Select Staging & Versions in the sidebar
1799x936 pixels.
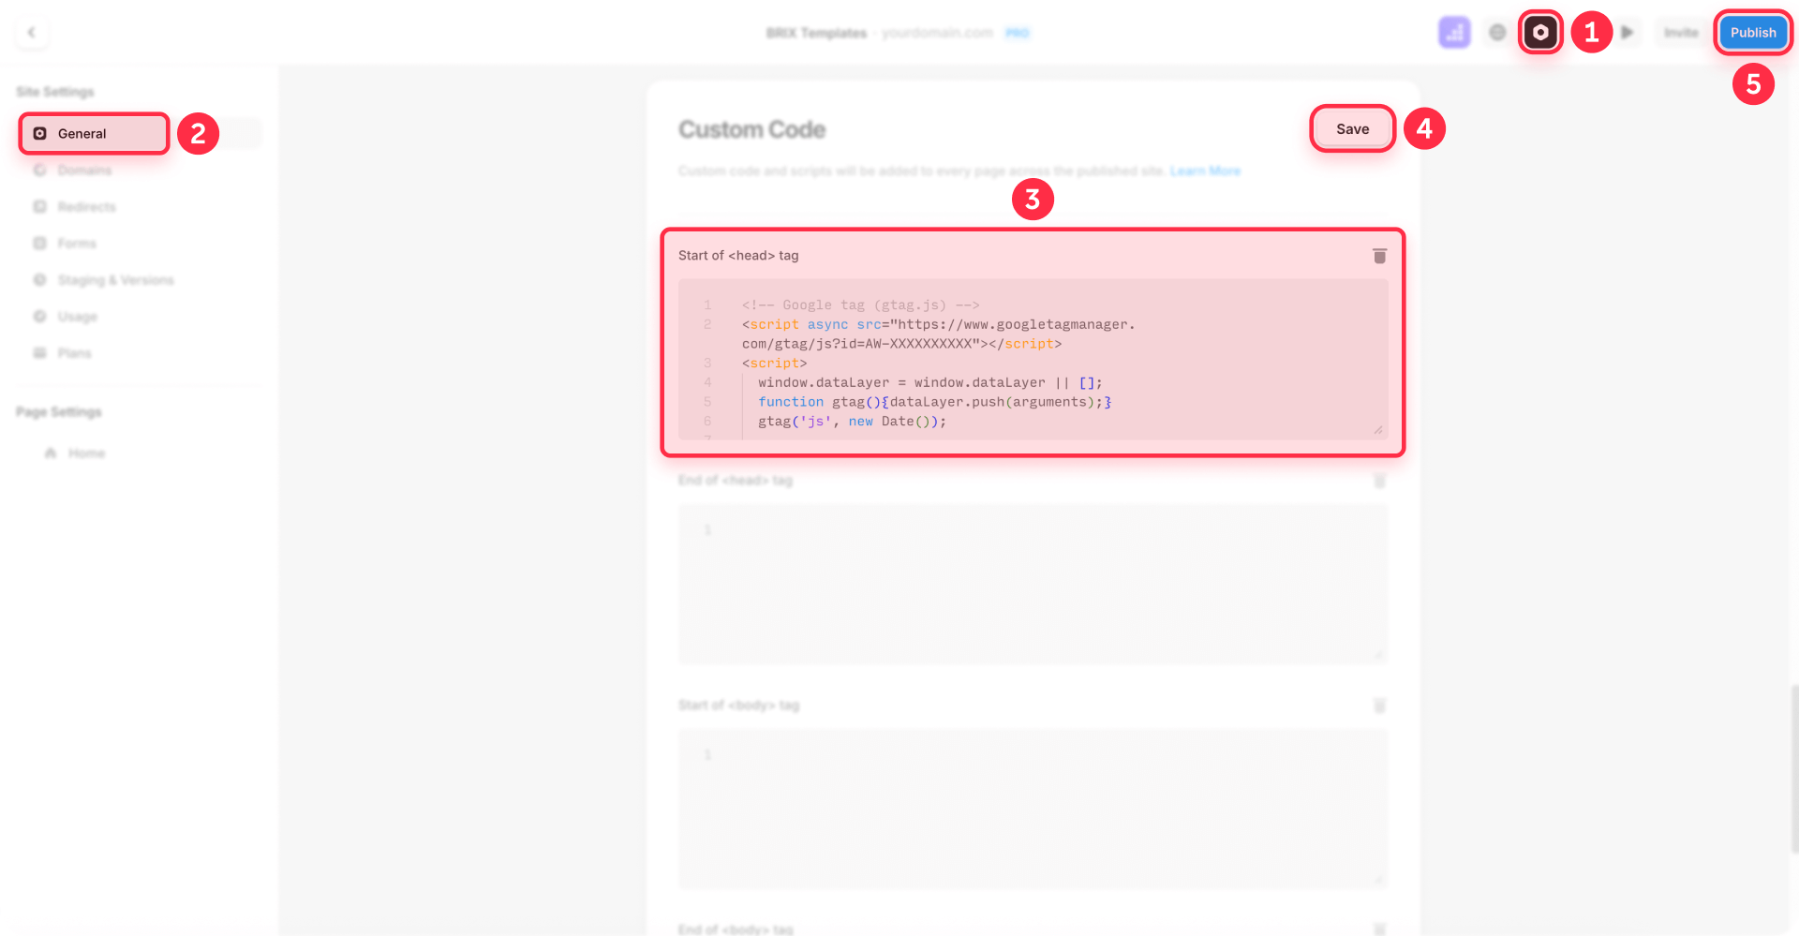115,279
